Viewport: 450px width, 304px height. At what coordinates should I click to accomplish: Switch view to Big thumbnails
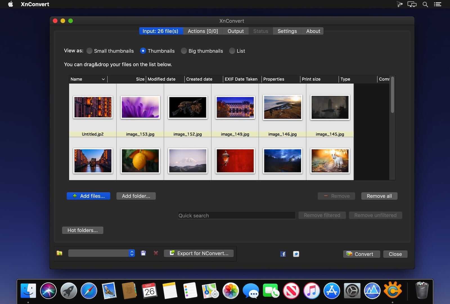tap(184, 51)
